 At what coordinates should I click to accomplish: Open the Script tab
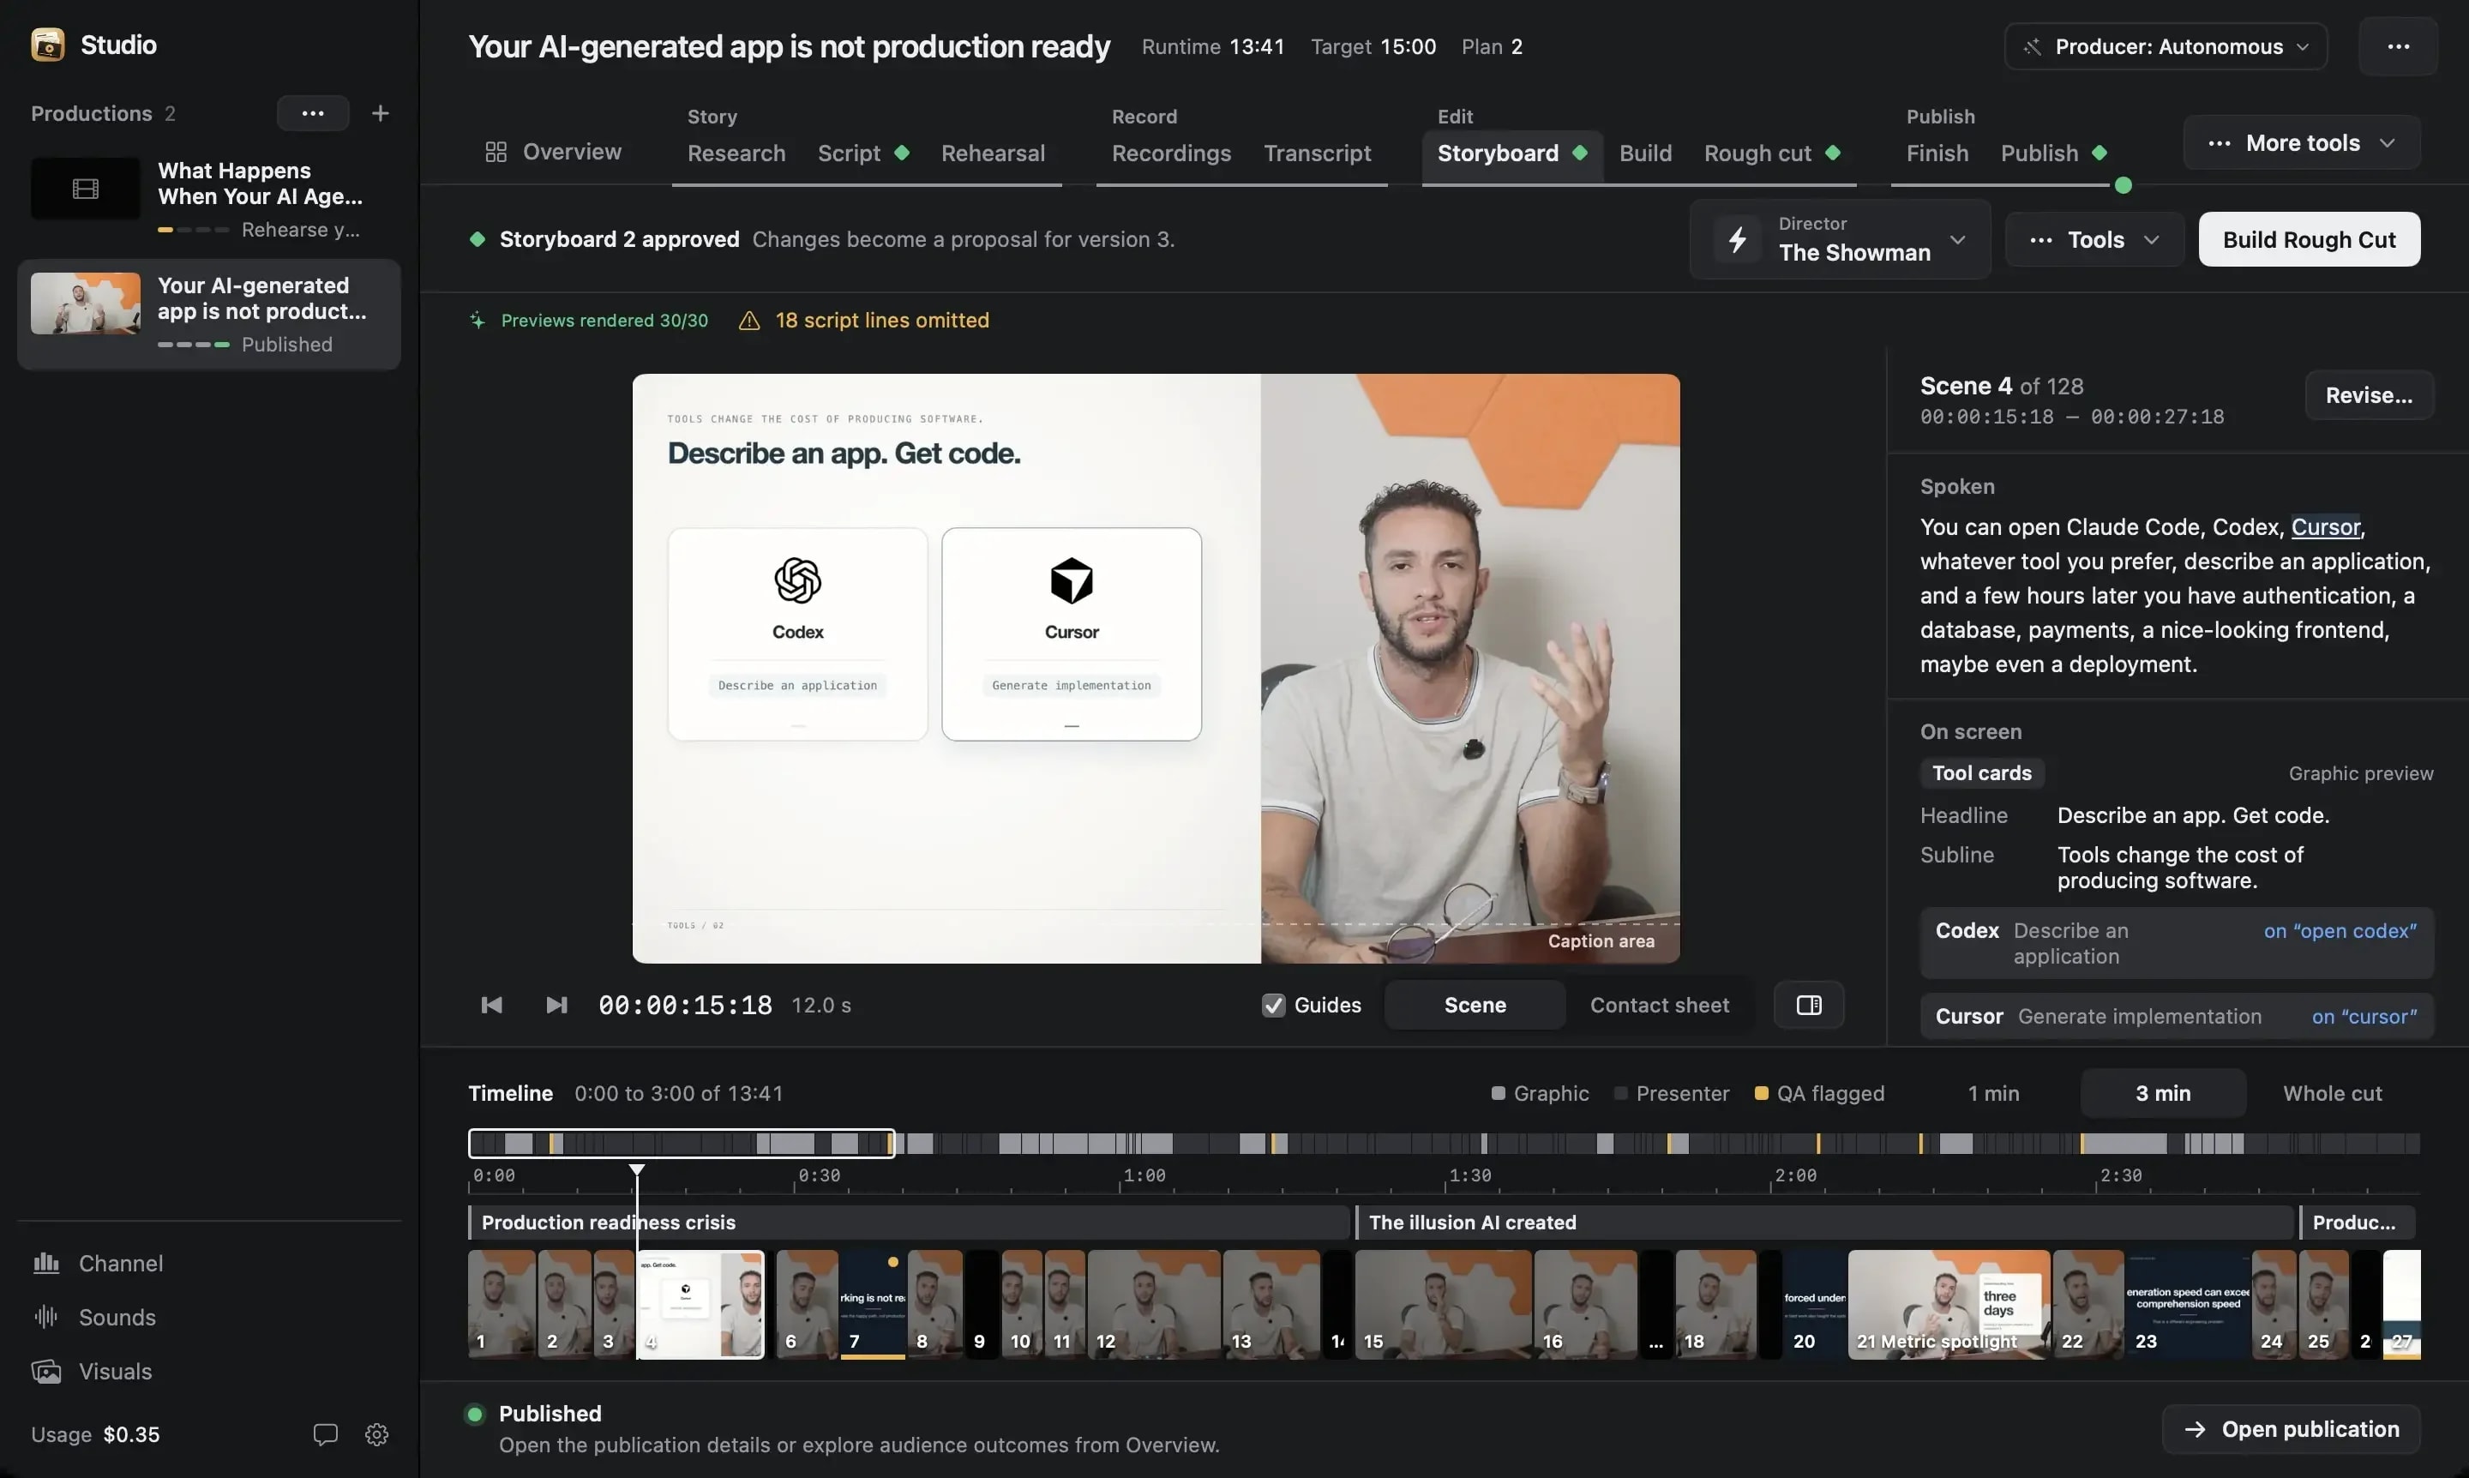[x=862, y=153]
